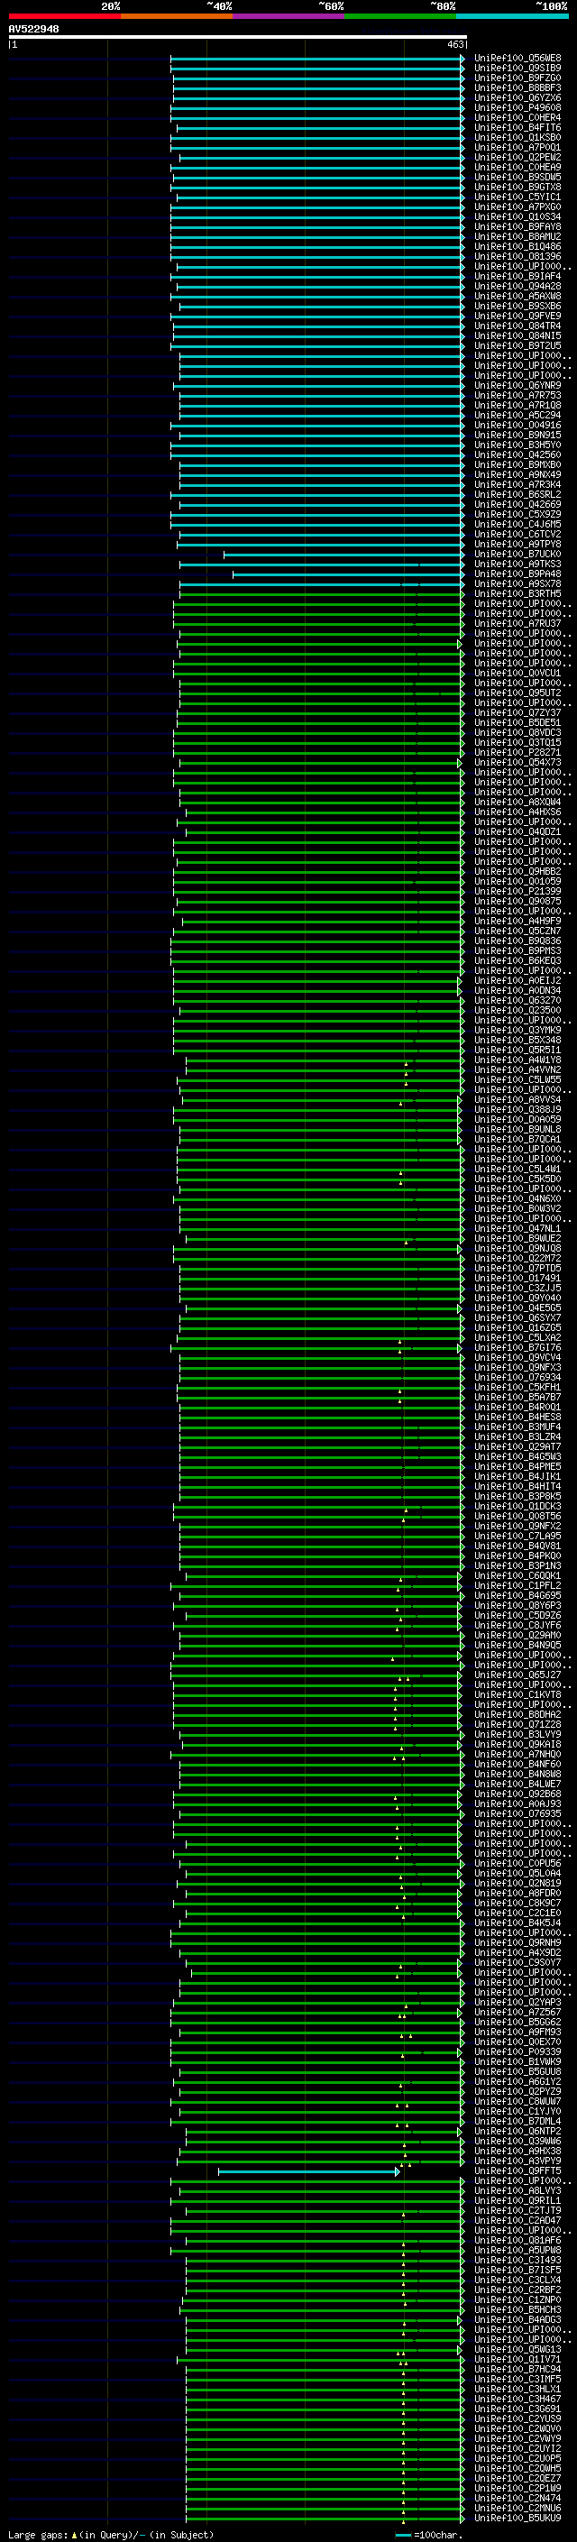Select the UniRef100_A7PXG0 label
This screenshot has width=577, height=2542.
coord(517,207)
